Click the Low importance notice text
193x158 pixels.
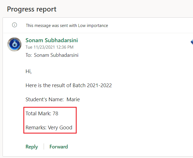click(67, 26)
